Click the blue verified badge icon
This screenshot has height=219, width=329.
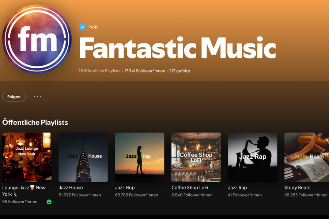(82, 27)
